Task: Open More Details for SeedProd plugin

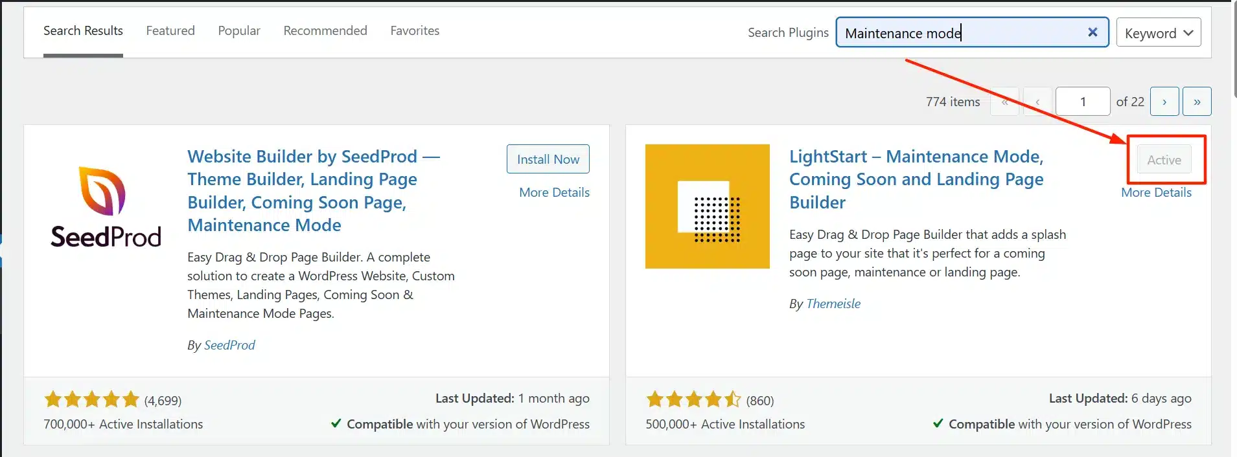Action: [554, 192]
